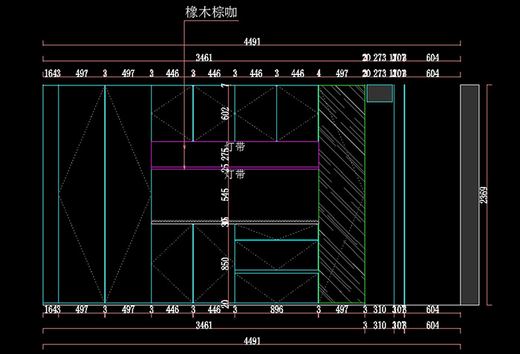Click the 310 bottom dimension text
This screenshot has width=520, height=354.
pos(380,309)
